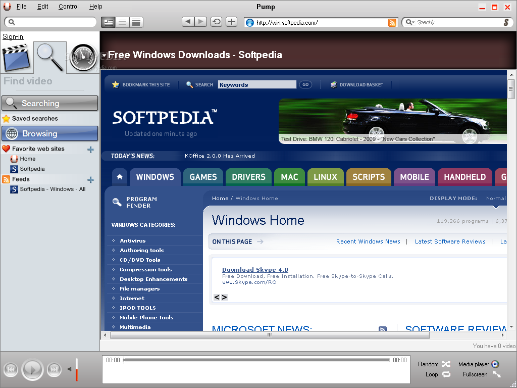Collapse the Favorite web sites group
This screenshot has width=517, height=388.
pyautogui.click(x=6, y=149)
